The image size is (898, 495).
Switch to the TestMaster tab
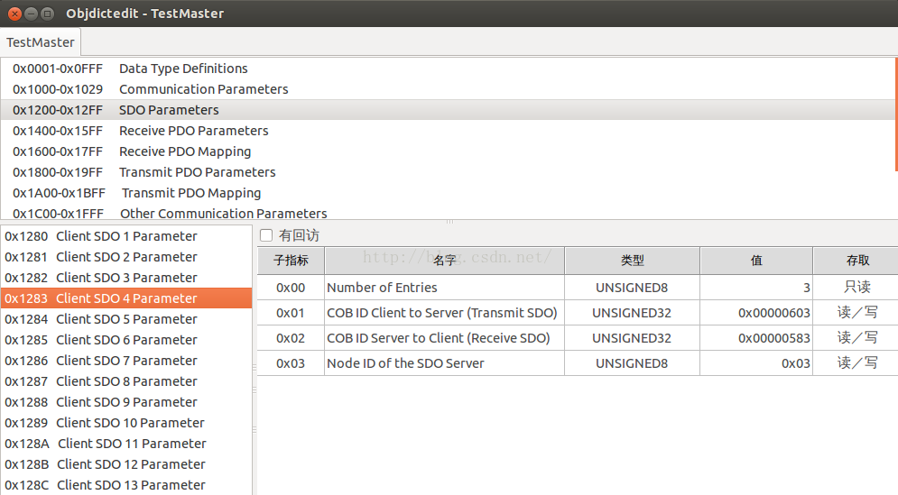(x=40, y=42)
